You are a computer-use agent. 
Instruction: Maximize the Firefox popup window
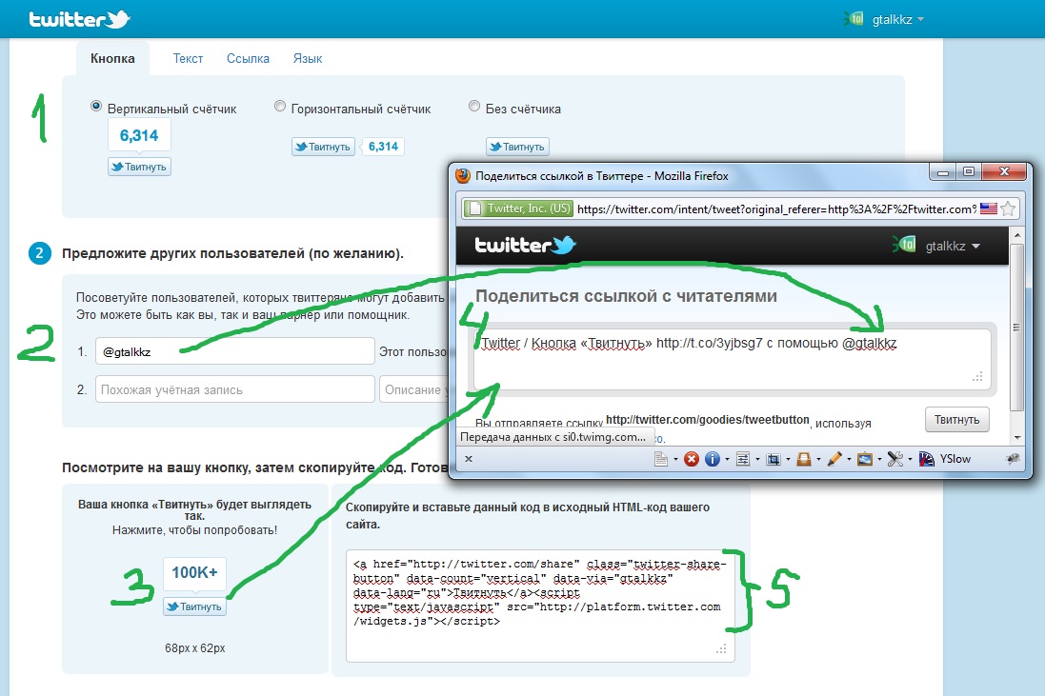(969, 171)
